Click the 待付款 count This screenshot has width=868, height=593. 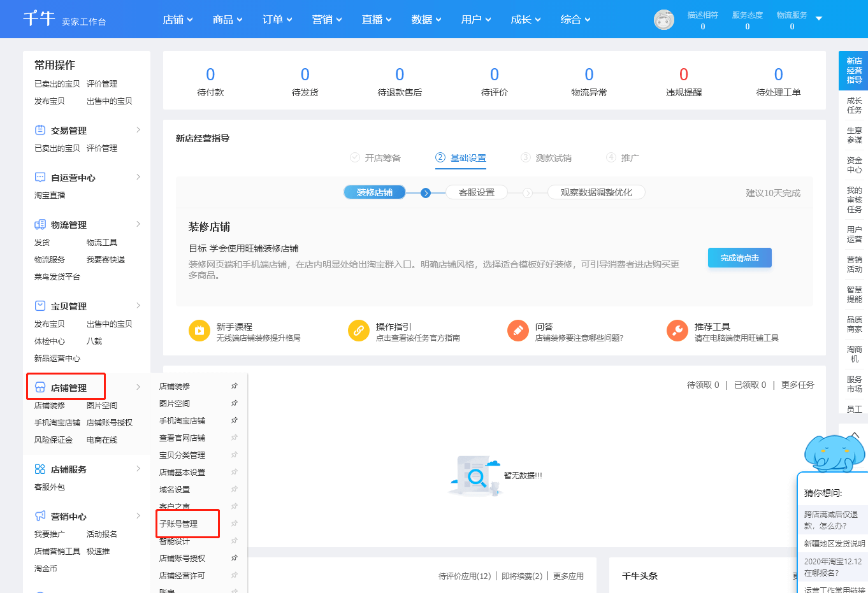pyautogui.click(x=210, y=74)
